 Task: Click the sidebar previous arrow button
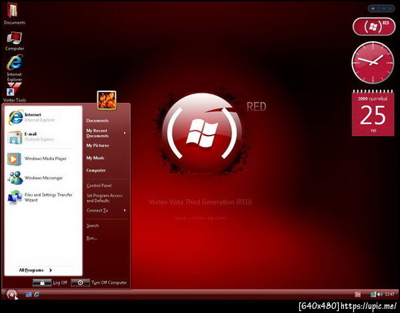[x=384, y=9]
